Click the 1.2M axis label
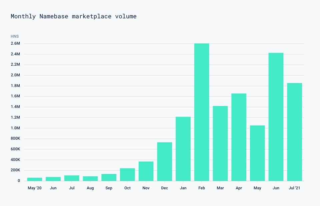320x206 pixels. click(x=15, y=117)
